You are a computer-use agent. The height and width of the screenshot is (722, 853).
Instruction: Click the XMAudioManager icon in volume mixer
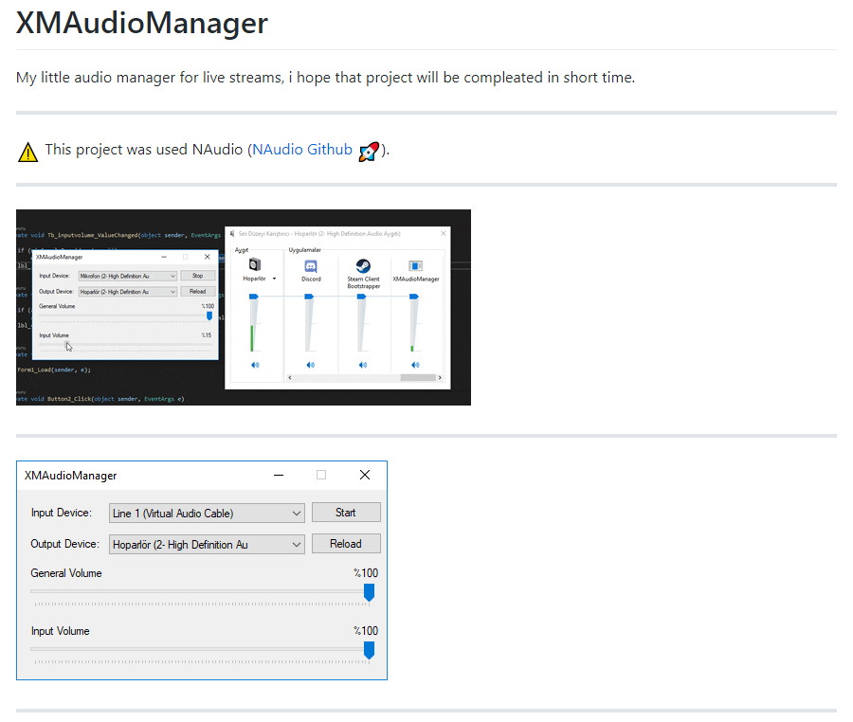[x=416, y=266]
